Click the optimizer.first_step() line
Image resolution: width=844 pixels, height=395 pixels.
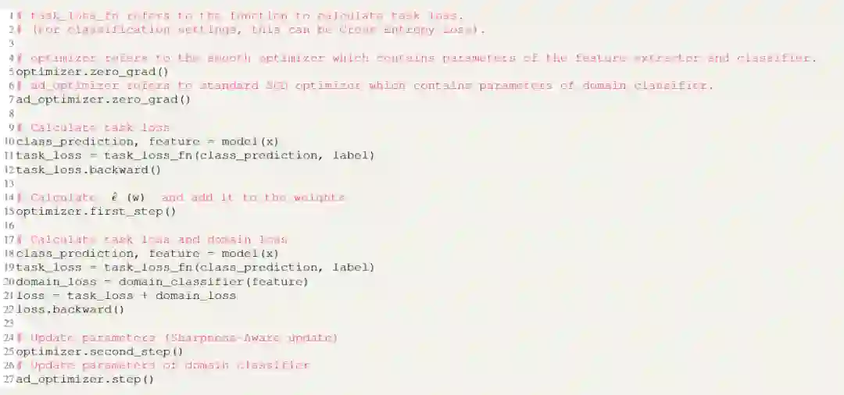tap(96, 212)
